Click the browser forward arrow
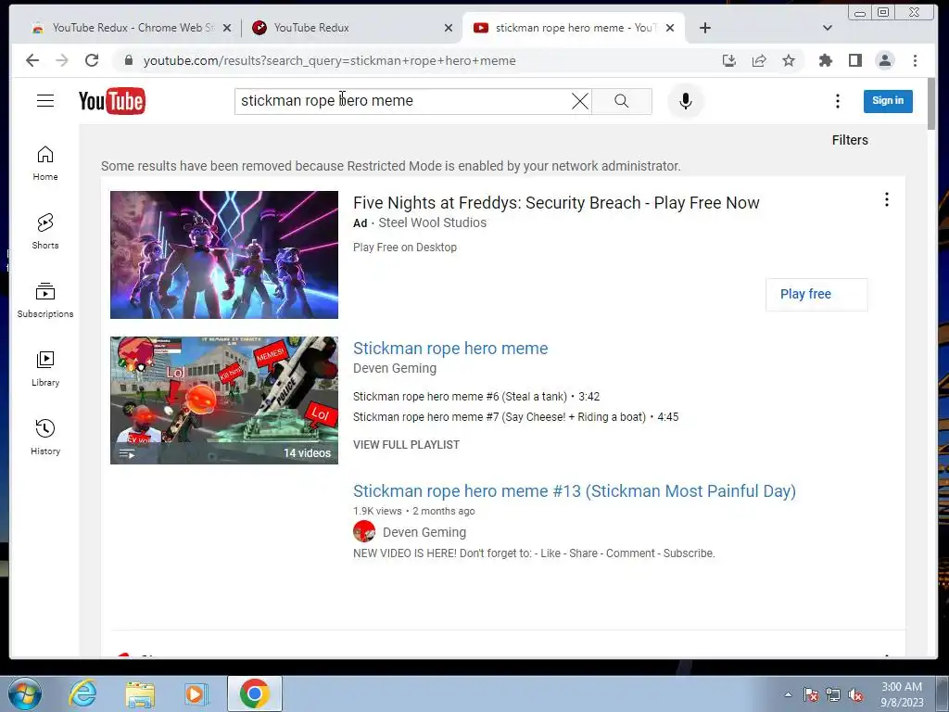Viewport: 949px width, 712px height. click(62, 60)
